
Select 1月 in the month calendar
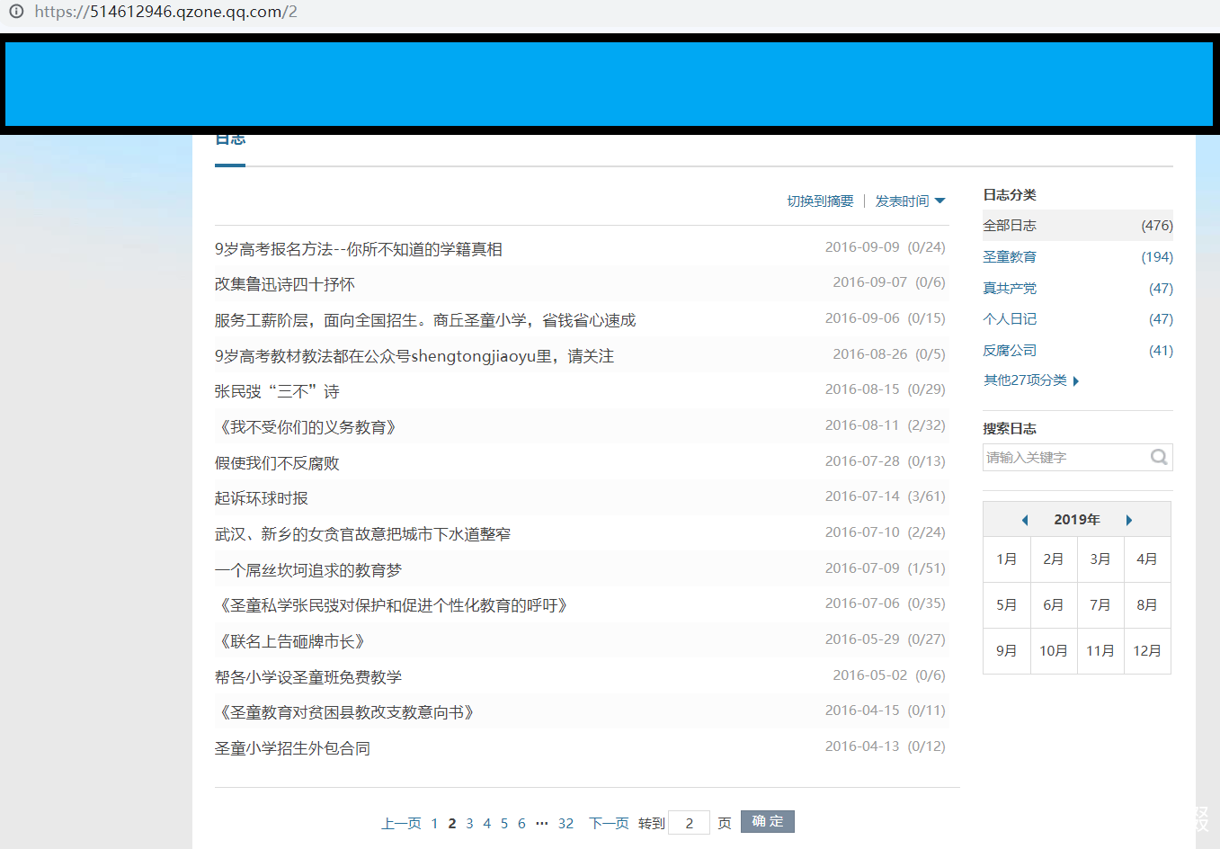[1007, 559]
